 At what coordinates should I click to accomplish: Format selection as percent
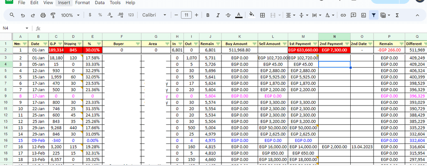click(x=100, y=15)
